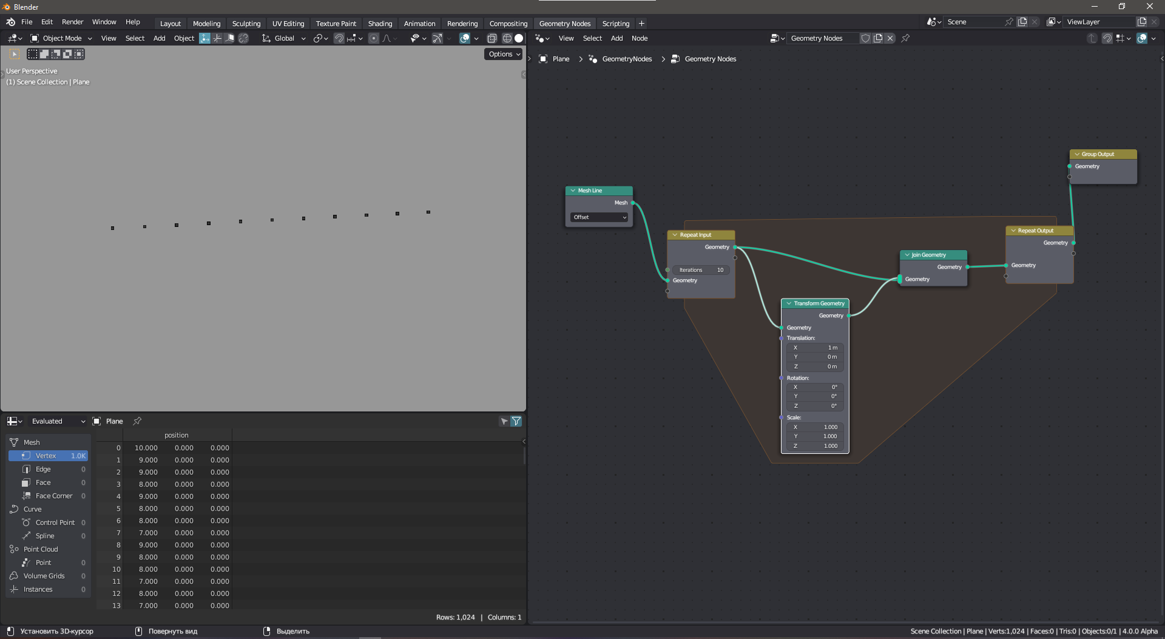Toggle spreadsheet filter funnel button
This screenshot has width=1165, height=639.
coord(516,421)
